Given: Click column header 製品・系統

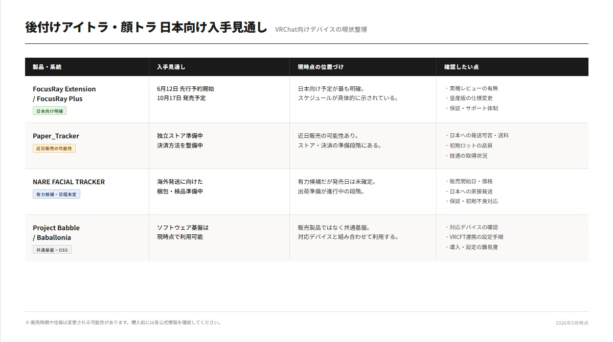Looking at the screenshot, I should [47, 67].
